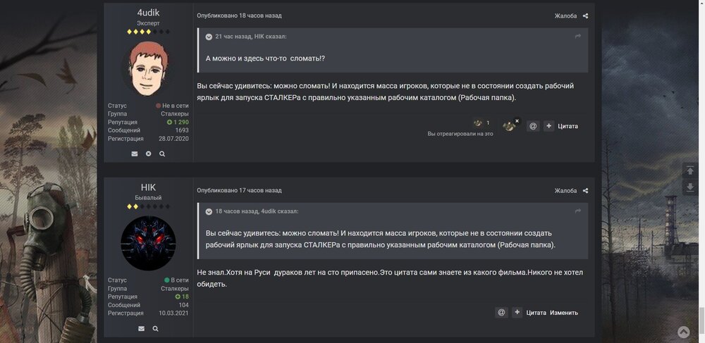Collapse the quote from HIK in 4udik's post
Image resolution: width=705 pixels, height=343 pixels.
[x=209, y=37]
